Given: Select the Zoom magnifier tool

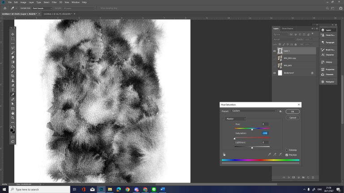Looking at the screenshot, I should [x=13, y=117].
